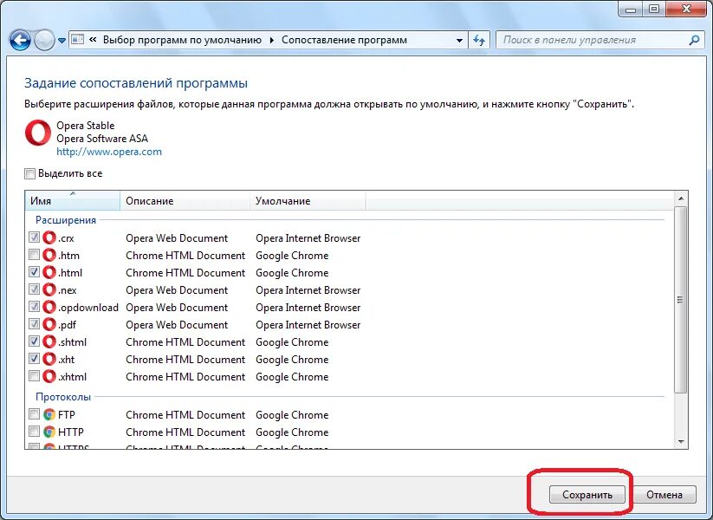713x520 pixels.
Task: Click the Back navigation arrow
Action: click(20, 41)
